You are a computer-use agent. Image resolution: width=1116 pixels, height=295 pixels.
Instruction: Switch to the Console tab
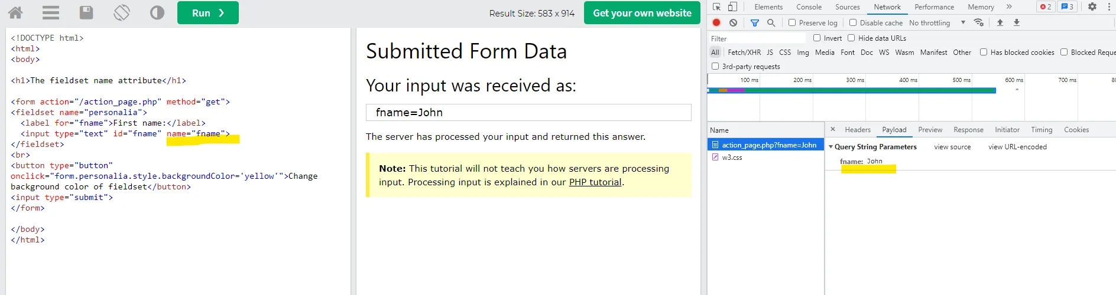[809, 6]
